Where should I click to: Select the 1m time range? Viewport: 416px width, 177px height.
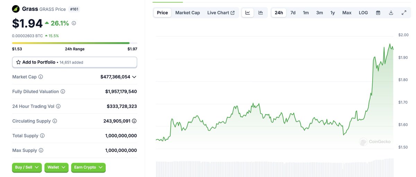[306, 13]
